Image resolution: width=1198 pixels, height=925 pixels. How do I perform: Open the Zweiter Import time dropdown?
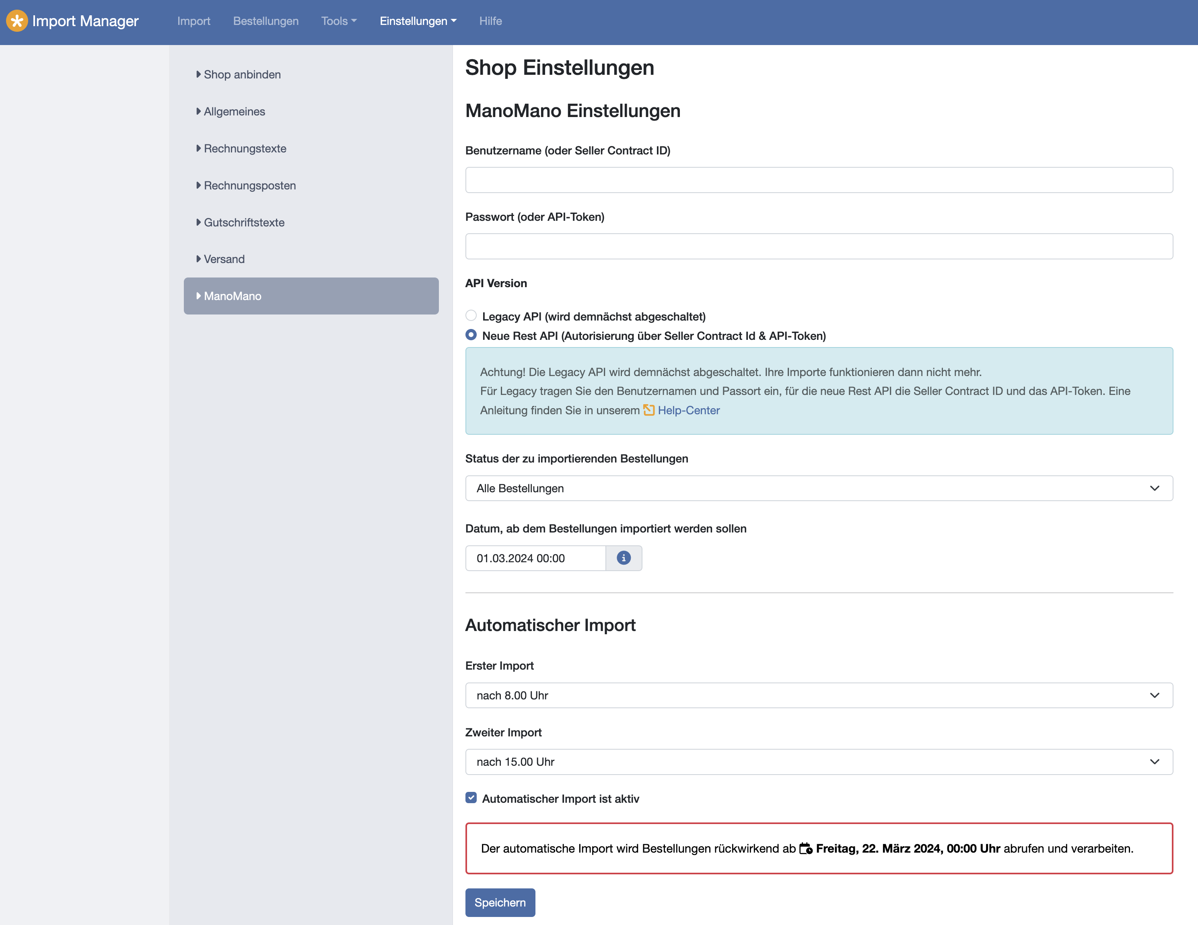point(819,762)
